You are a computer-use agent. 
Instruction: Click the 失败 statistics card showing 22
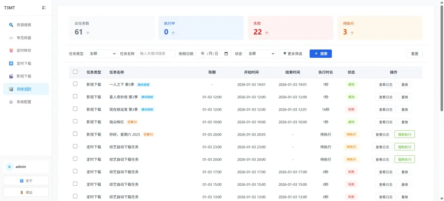[291, 28]
